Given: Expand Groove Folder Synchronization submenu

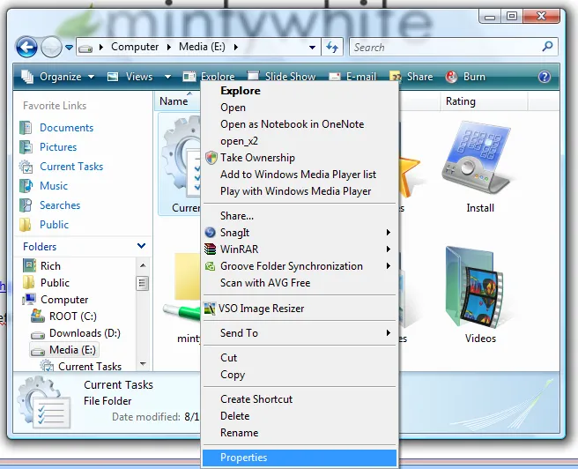Looking at the screenshot, I should (x=300, y=266).
